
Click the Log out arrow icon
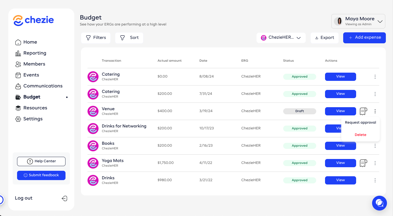pyautogui.click(x=64, y=198)
